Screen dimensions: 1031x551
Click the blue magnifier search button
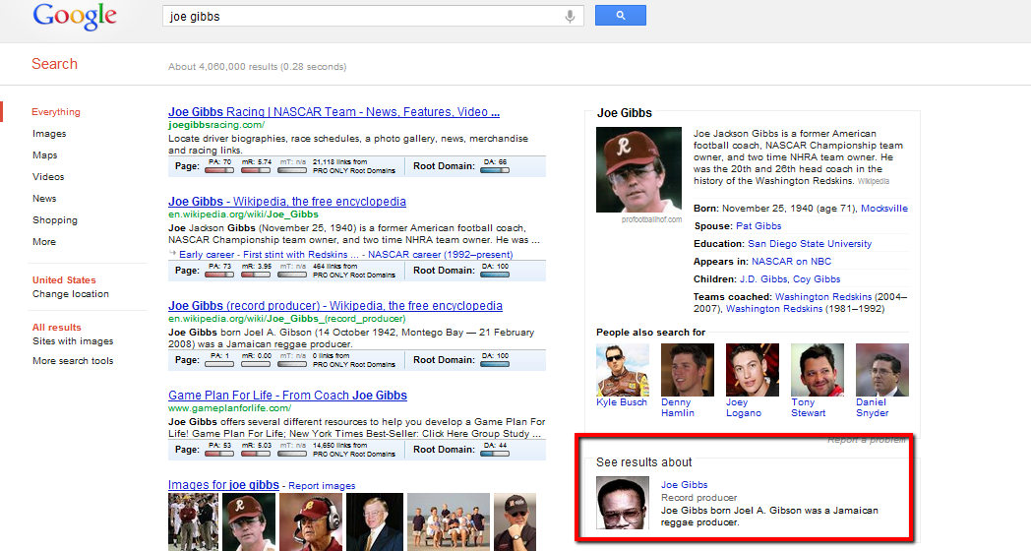621,16
